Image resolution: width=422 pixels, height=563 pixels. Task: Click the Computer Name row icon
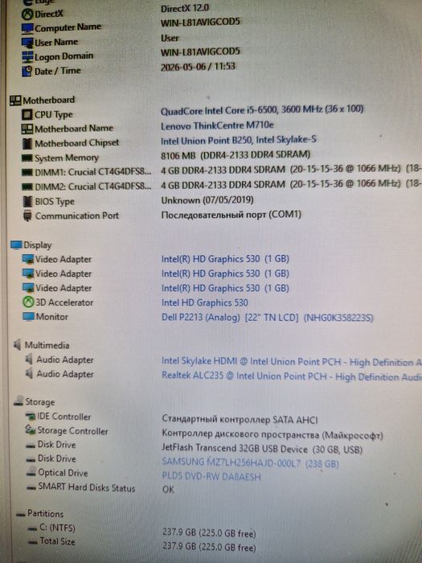pyautogui.click(x=27, y=28)
